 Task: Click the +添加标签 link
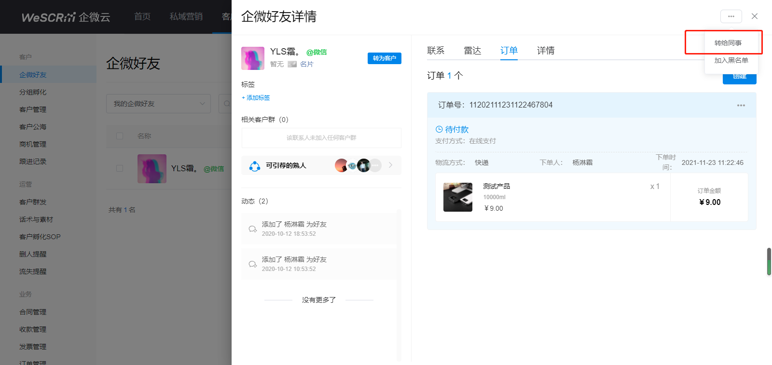(x=256, y=97)
